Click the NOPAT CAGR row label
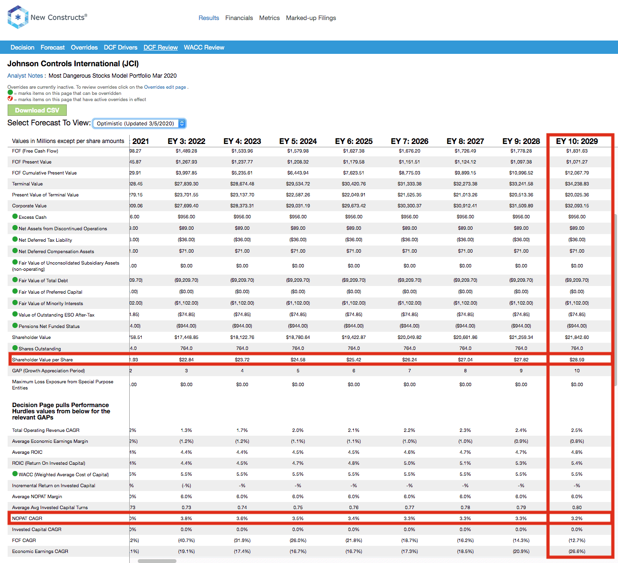Screen dimensions: 618x563 click(27, 518)
